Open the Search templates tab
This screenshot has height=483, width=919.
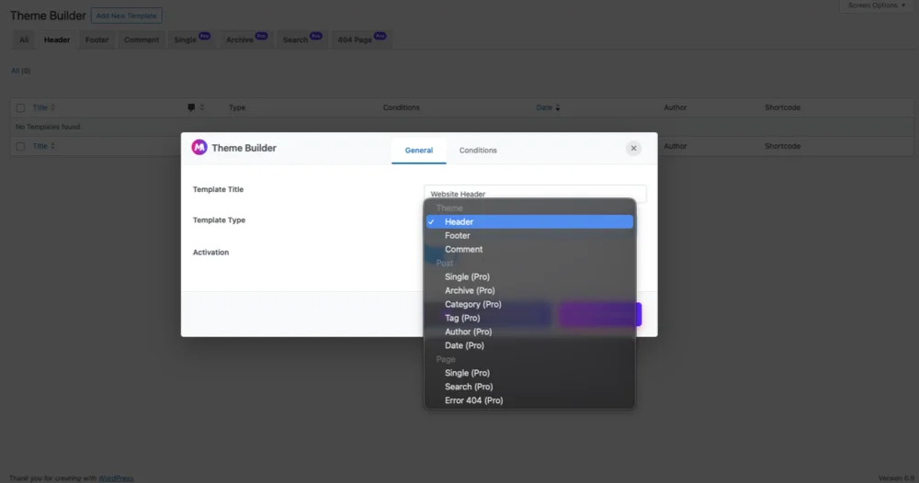coord(301,39)
